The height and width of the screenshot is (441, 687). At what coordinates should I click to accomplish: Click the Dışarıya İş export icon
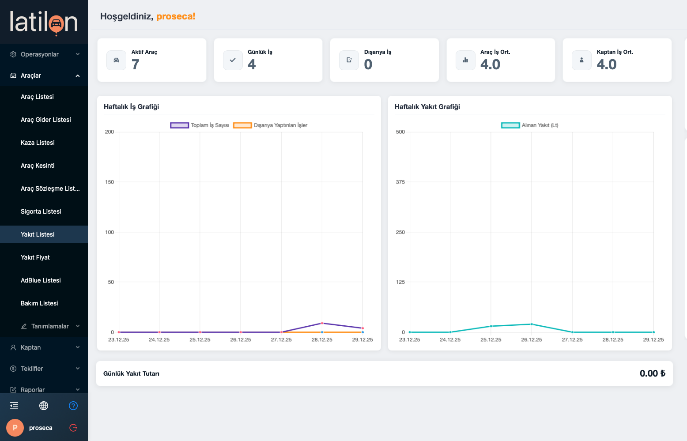pos(349,60)
